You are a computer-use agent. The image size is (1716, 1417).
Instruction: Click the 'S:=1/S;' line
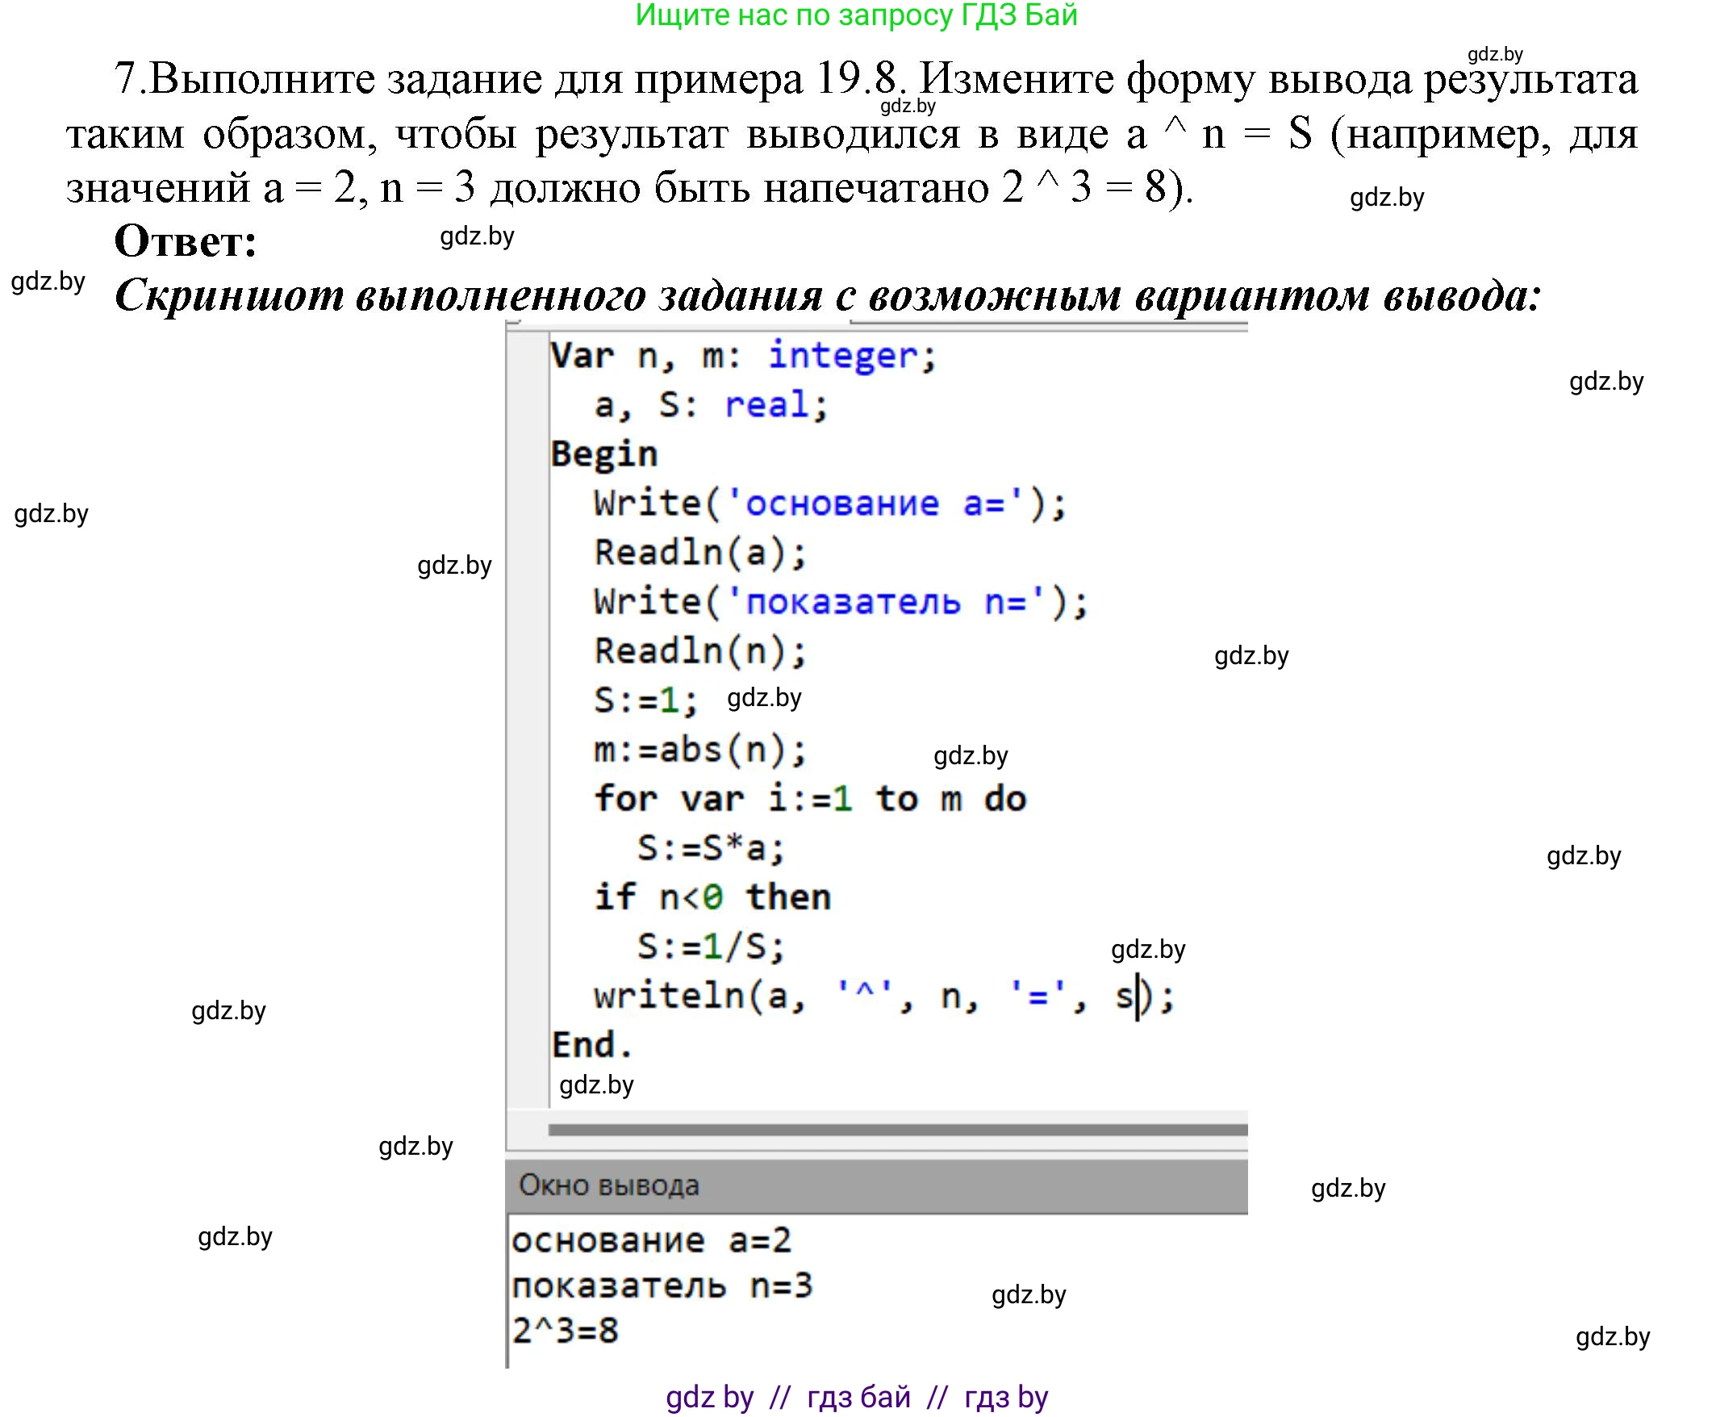pyautogui.click(x=712, y=947)
